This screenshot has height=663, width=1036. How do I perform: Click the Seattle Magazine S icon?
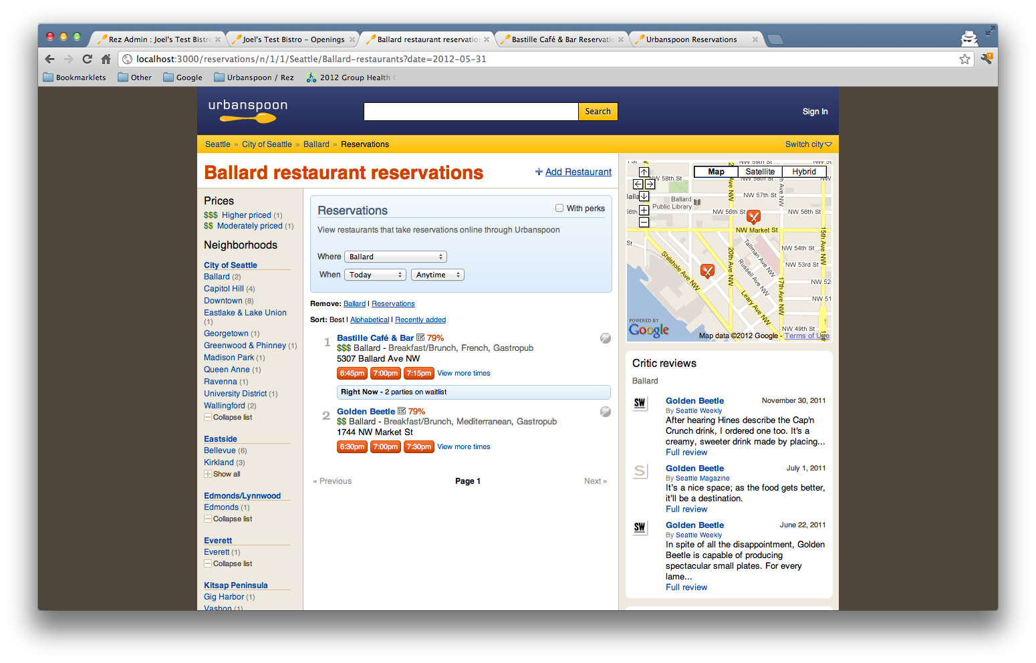[640, 471]
